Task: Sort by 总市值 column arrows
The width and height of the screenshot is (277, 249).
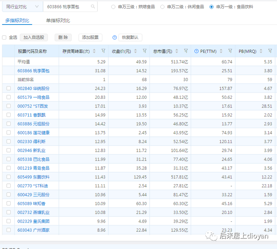Action: click(x=176, y=51)
